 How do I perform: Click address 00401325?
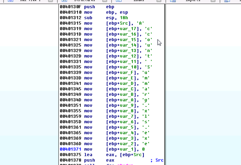pos(70,45)
